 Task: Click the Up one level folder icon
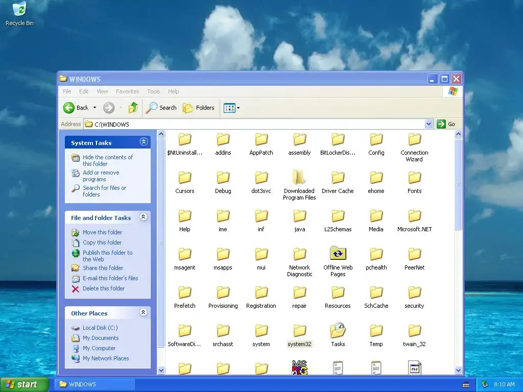point(133,108)
